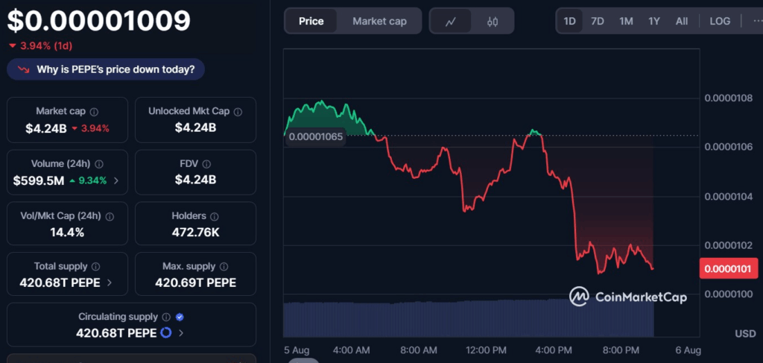Image resolution: width=763 pixels, height=363 pixels.
Task: Set chart range to 7D
Action: [597, 21]
